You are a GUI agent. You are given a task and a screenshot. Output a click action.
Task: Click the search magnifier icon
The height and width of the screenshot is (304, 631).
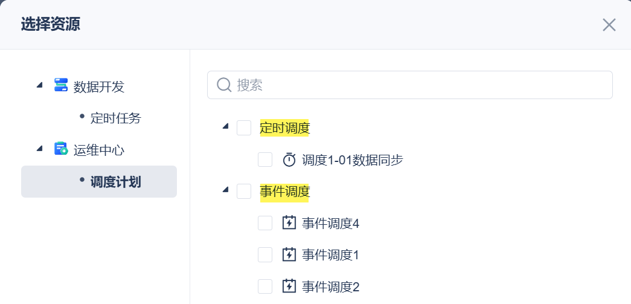(x=224, y=85)
